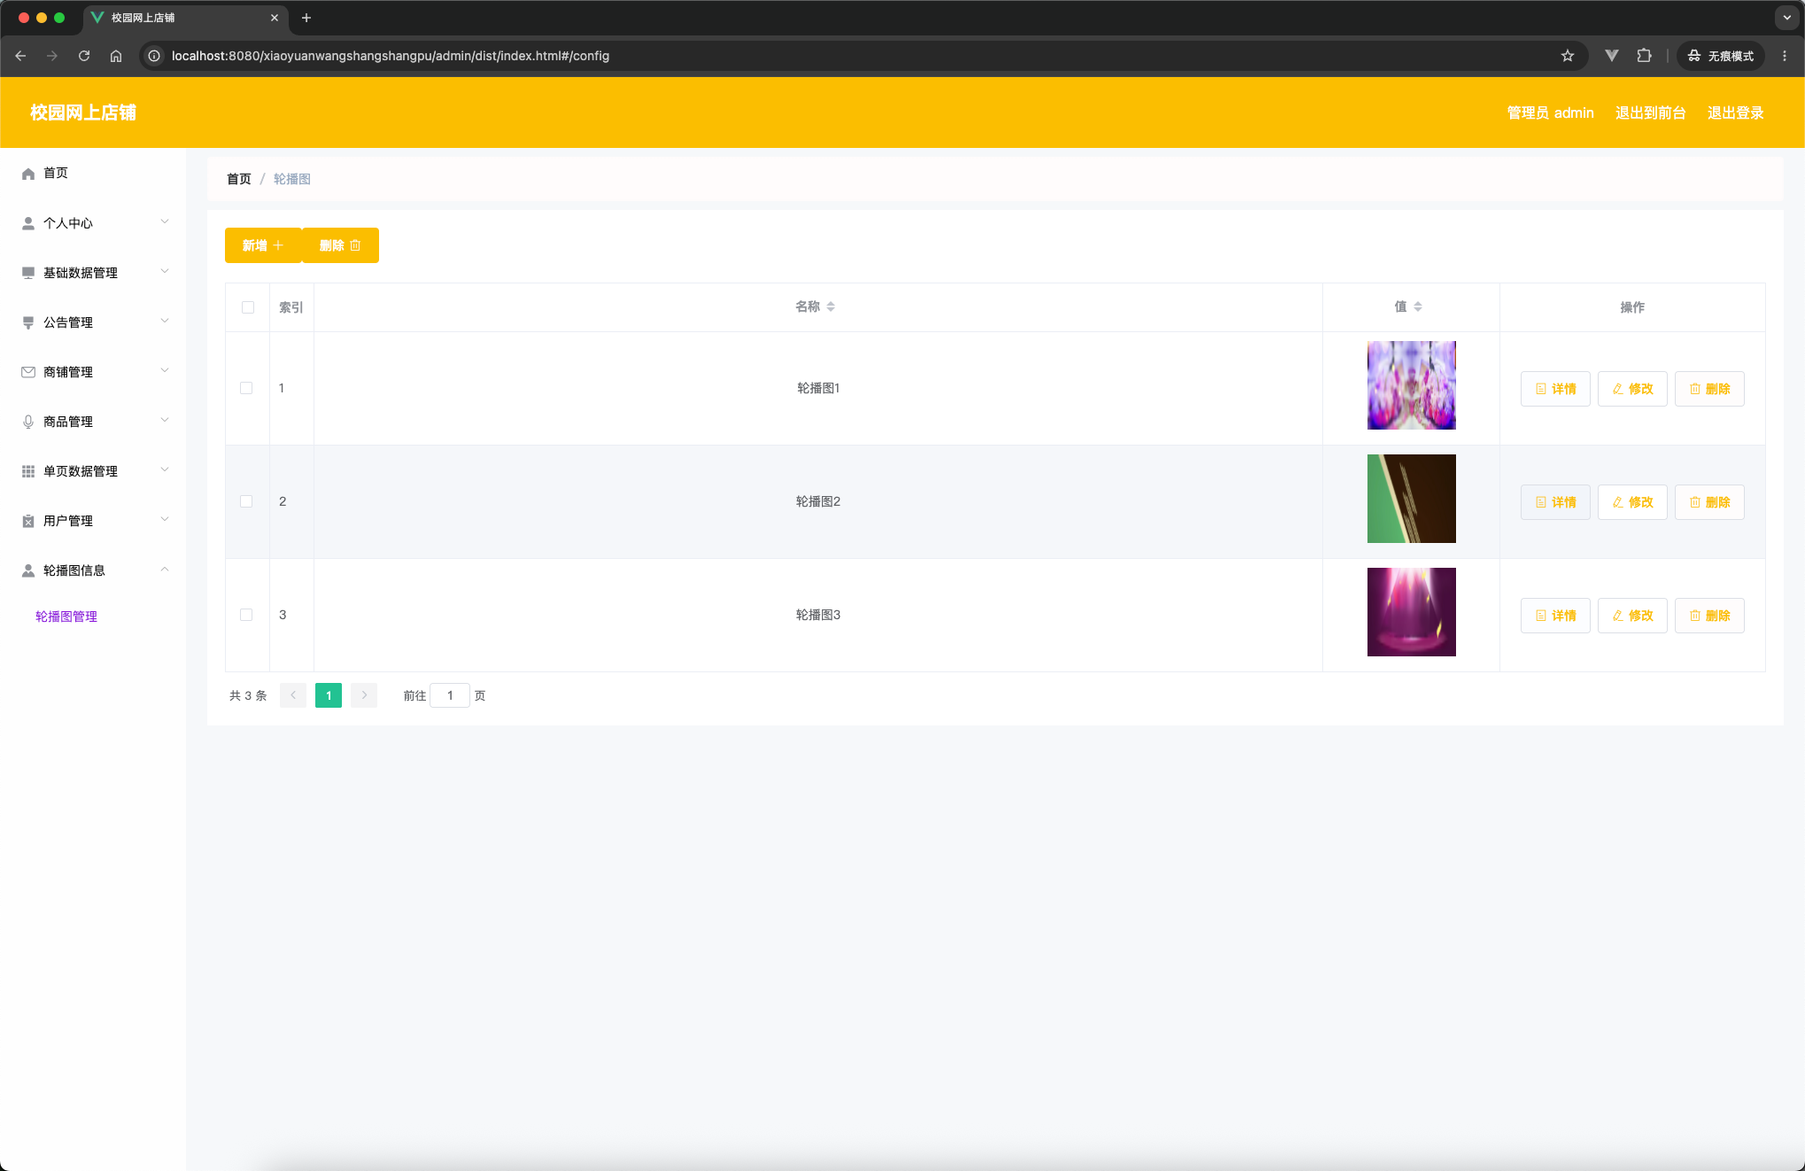Image resolution: width=1805 pixels, height=1171 pixels.
Task: Expand the 用户管理 menu chevron
Action: (165, 519)
